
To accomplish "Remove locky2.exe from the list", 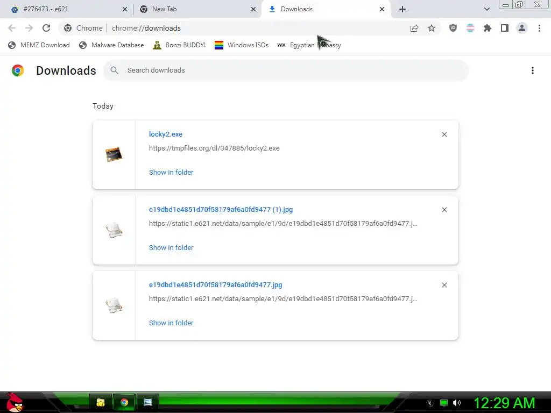I will [x=444, y=134].
